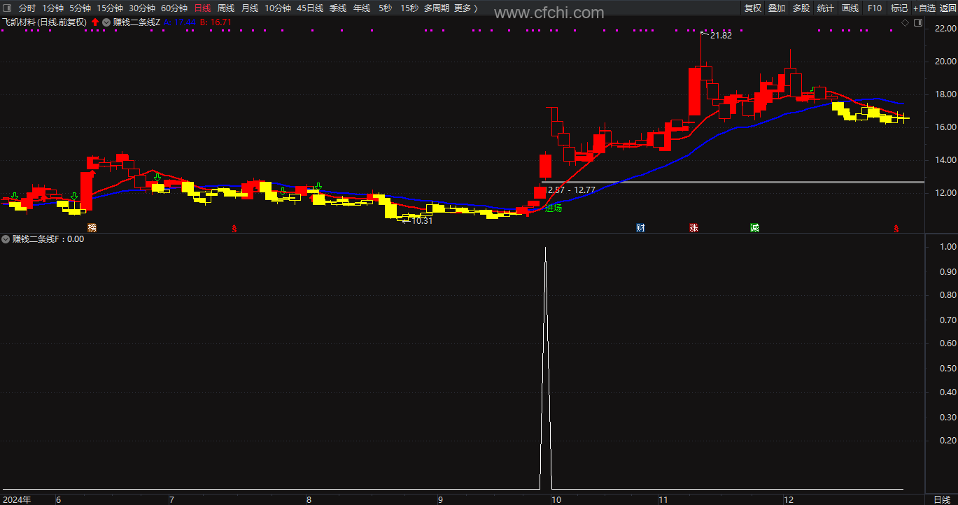Click the A: 17.44 indicator value
This screenshot has height=505, width=958.
[179, 22]
